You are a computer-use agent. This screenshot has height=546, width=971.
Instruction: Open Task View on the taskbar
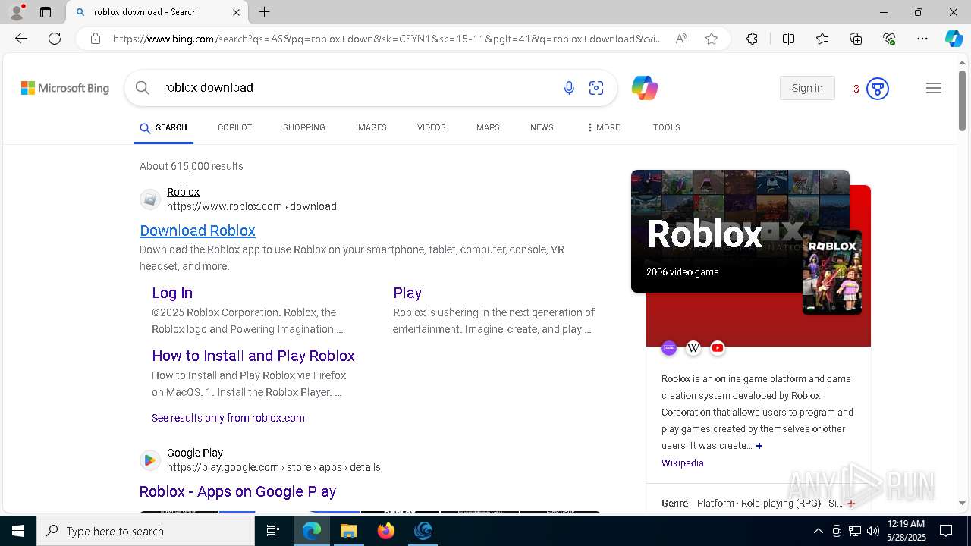[273, 531]
